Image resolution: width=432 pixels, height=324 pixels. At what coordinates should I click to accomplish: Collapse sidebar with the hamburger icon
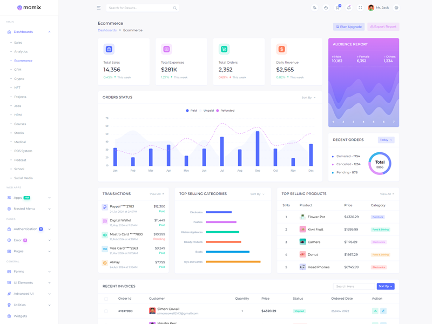point(98,8)
